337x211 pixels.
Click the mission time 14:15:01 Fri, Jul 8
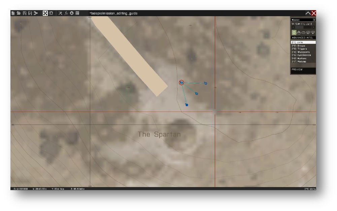[302, 24]
